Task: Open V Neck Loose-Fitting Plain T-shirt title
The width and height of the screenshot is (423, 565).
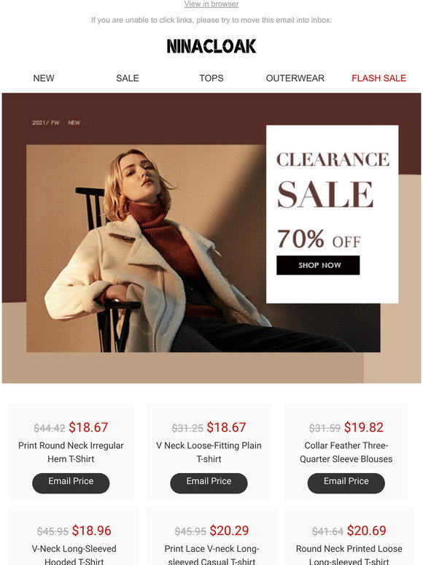Action: [209, 452]
